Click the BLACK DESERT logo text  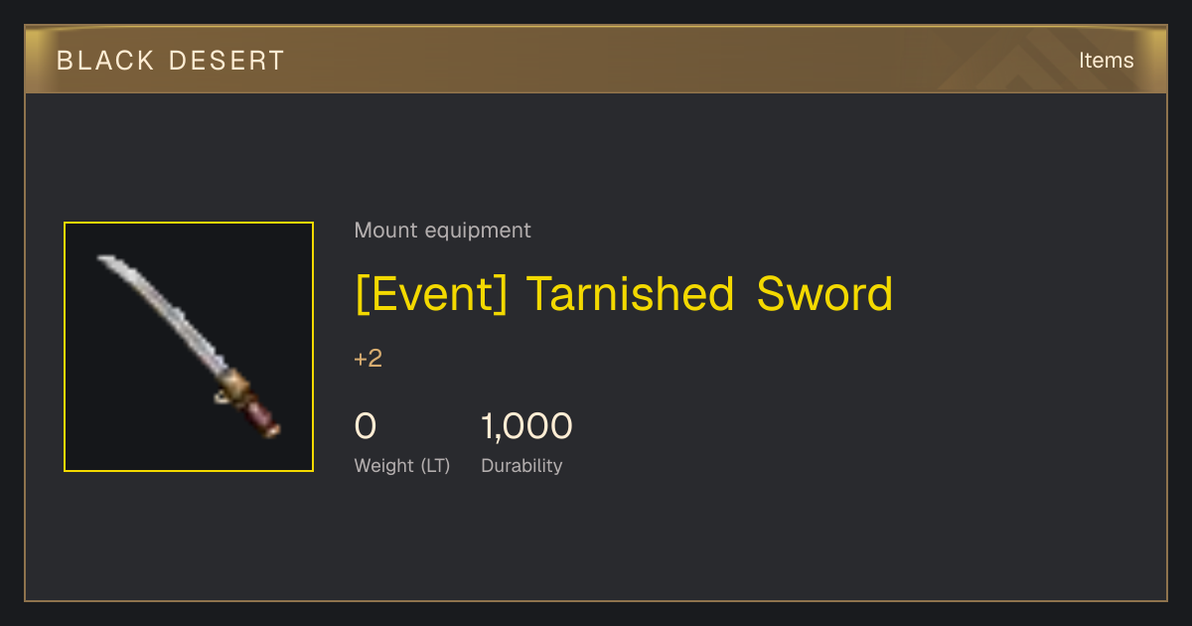(171, 61)
